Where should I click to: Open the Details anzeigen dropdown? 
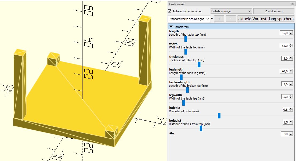pos(231,11)
